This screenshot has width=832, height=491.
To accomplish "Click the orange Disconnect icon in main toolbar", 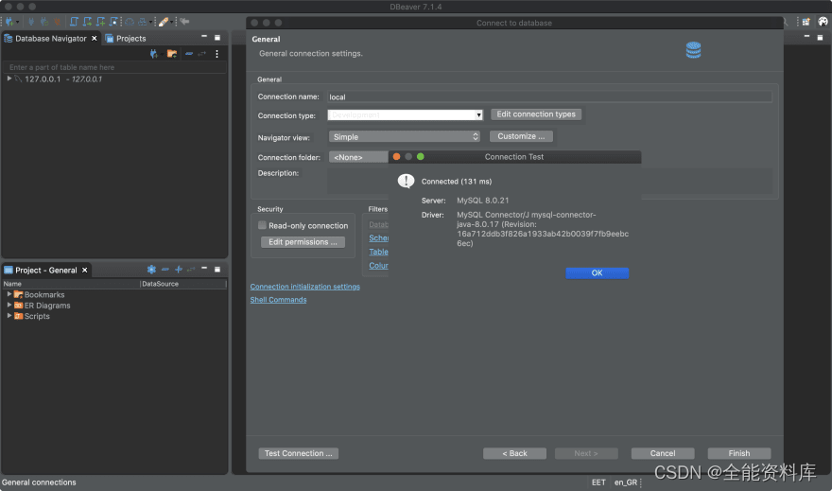I will click(57, 22).
